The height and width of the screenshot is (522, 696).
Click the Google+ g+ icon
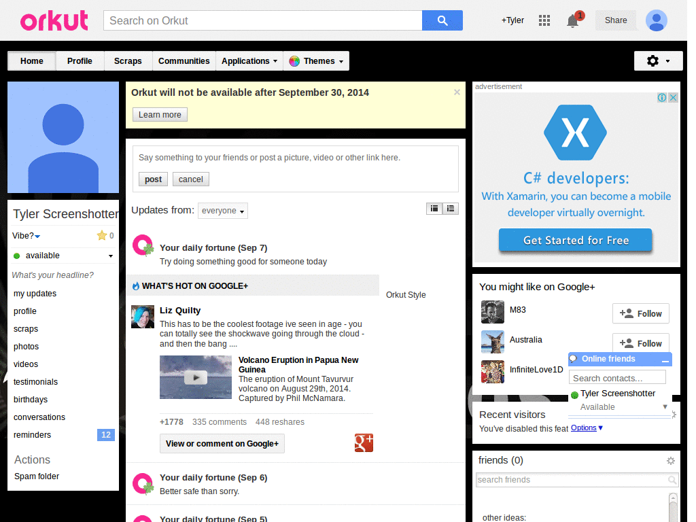point(364,442)
